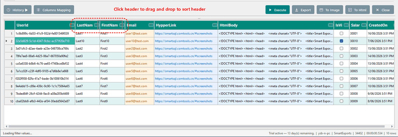The image size is (398, 137).
Task: Select the CreatedOn column header
Action: (x=381, y=25)
